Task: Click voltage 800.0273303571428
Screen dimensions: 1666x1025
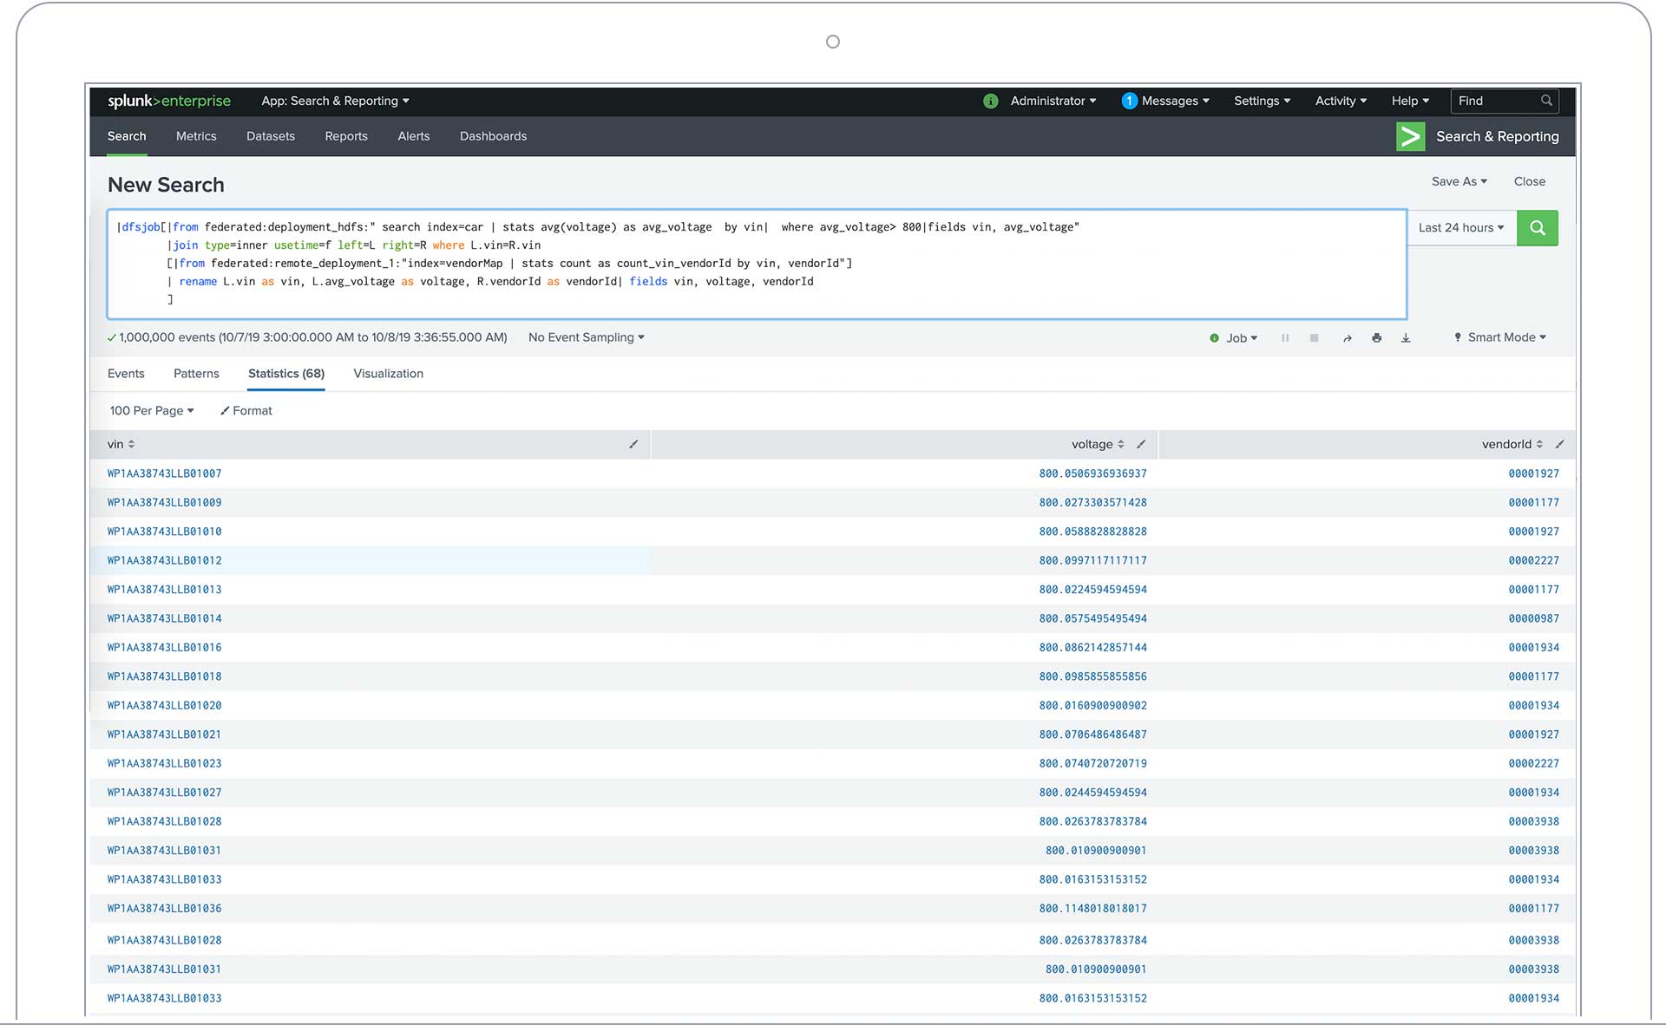Action: 1092,502
